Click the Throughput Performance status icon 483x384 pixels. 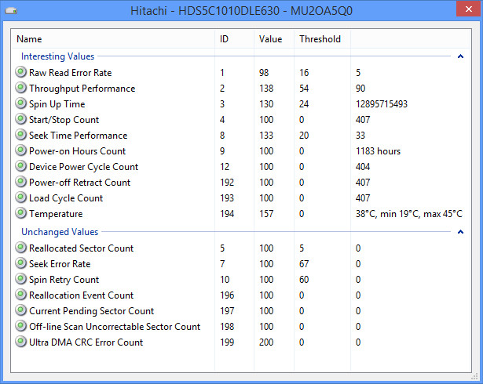point(20,88)
